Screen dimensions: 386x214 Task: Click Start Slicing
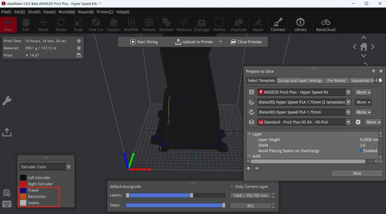[144, 42]
